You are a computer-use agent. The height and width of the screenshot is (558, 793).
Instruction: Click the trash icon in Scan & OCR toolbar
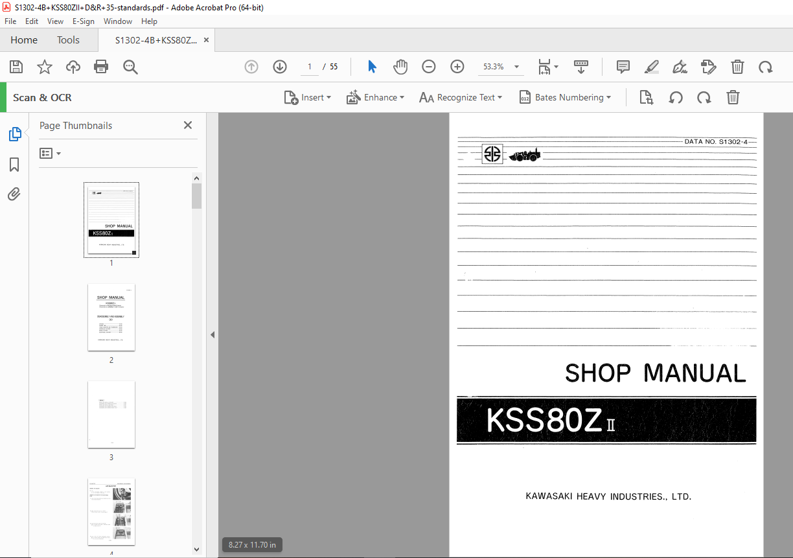[x=733, y=97]
